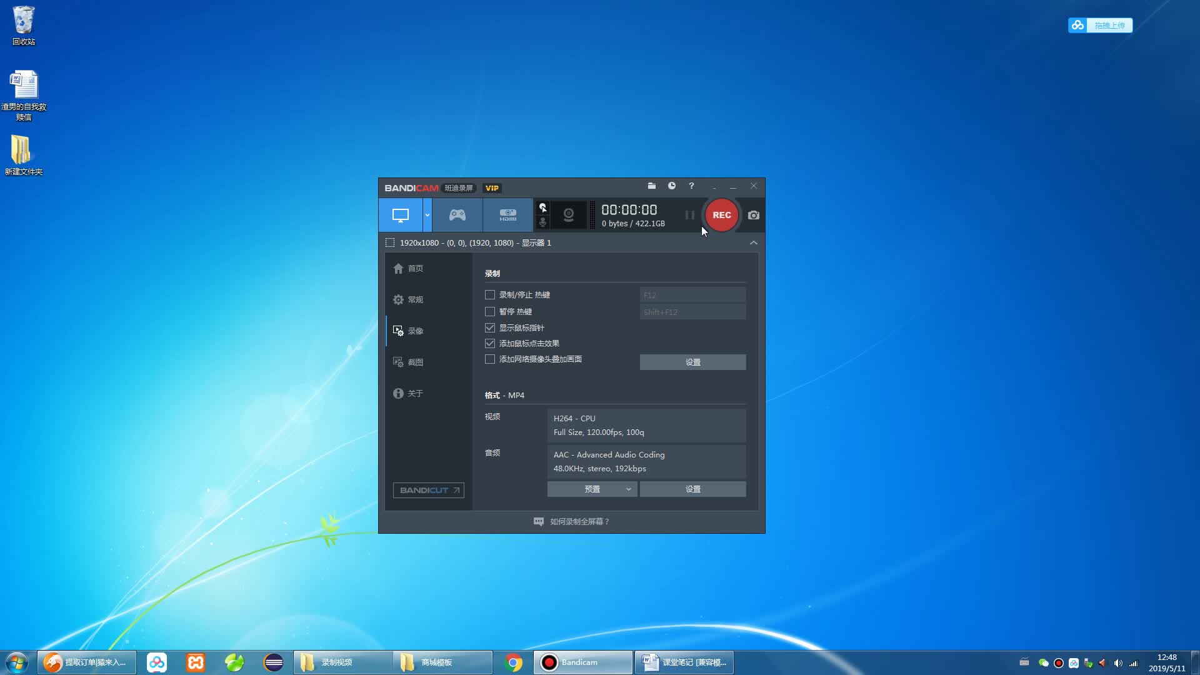This screenshot has width=1200, height=675.
Task: Switch to the gamepad/controller capture mode
Action: [457, 215]
